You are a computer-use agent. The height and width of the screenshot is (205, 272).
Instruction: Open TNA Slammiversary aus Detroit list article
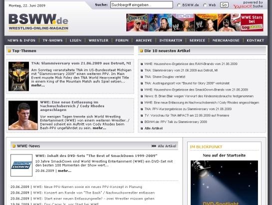click(x=181, y=70)
